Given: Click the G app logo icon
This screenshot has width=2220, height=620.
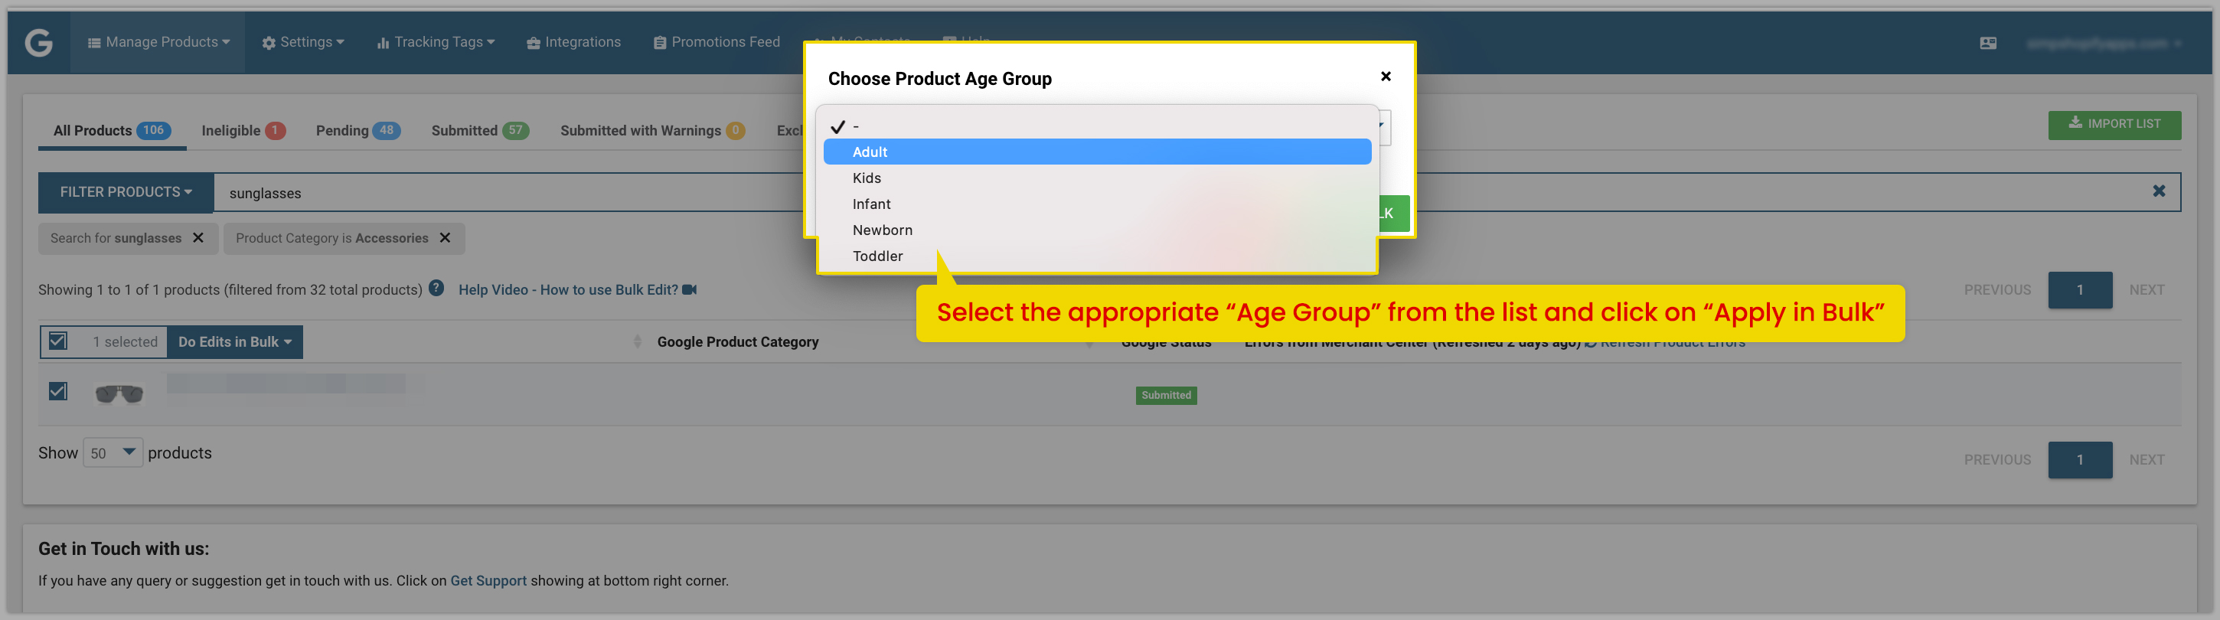Looking at the screenshot, I should [x=38, y=42].
